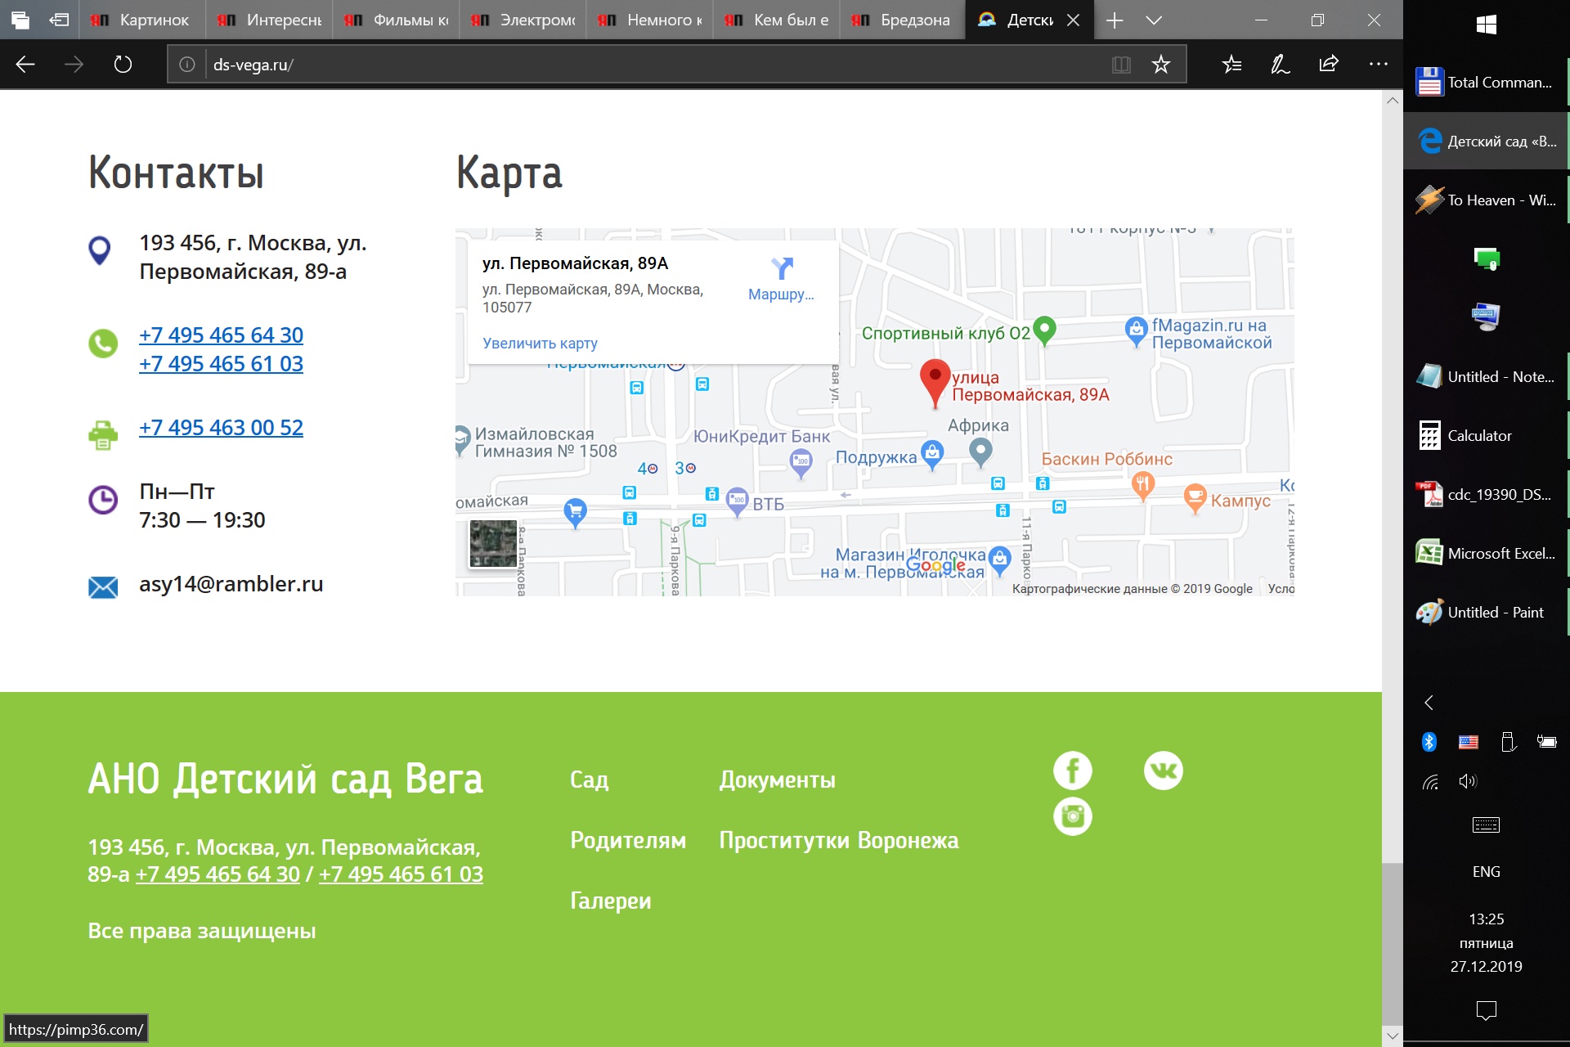Screen dimensions: 1570x1047
Task: Add notes with pen icon
Action: point(1280,65)
